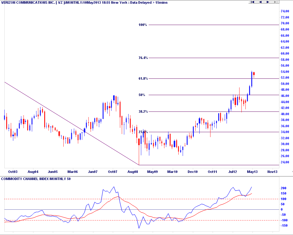Click the Commodity Channel Index Monthly 50 label
Viewport: 293px width, 235px height.
(36, 179)
